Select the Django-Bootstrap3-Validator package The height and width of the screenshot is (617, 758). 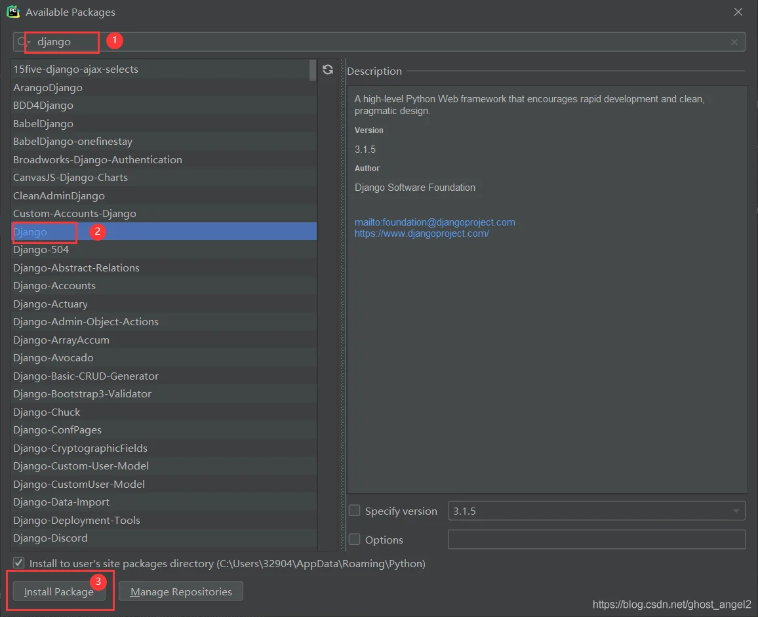click(164, 393)
